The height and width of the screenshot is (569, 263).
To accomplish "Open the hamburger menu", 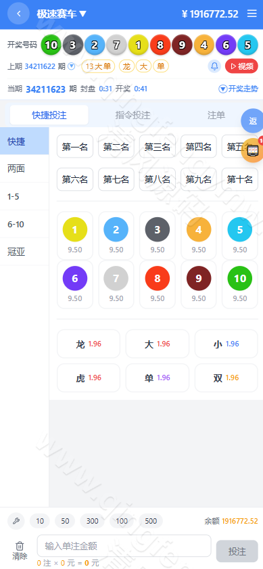I will pyautogui.click(x=252, y=14).
